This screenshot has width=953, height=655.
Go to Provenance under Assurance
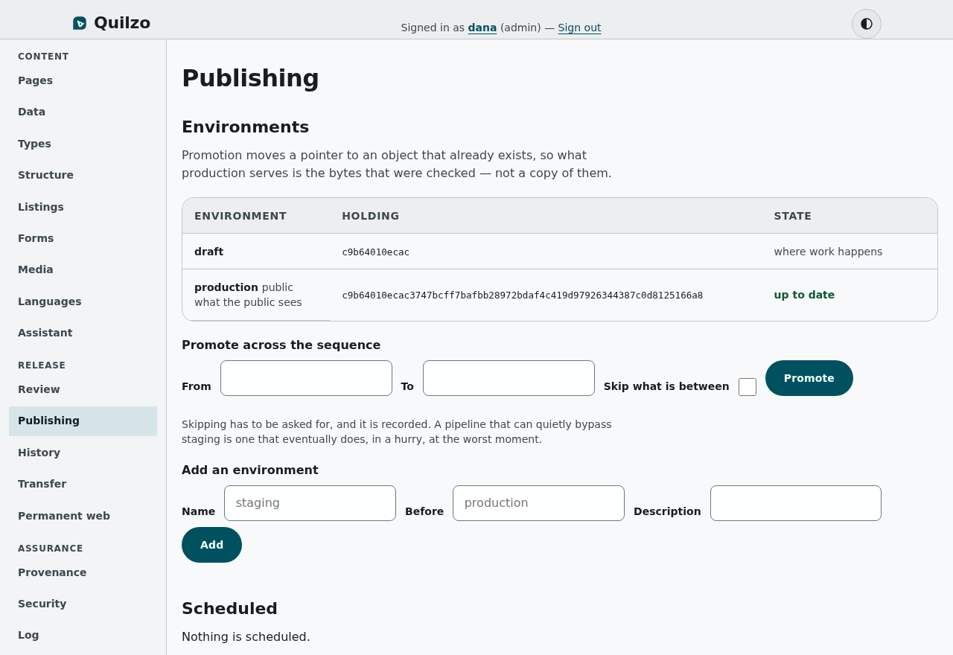[x=83, y=572]
